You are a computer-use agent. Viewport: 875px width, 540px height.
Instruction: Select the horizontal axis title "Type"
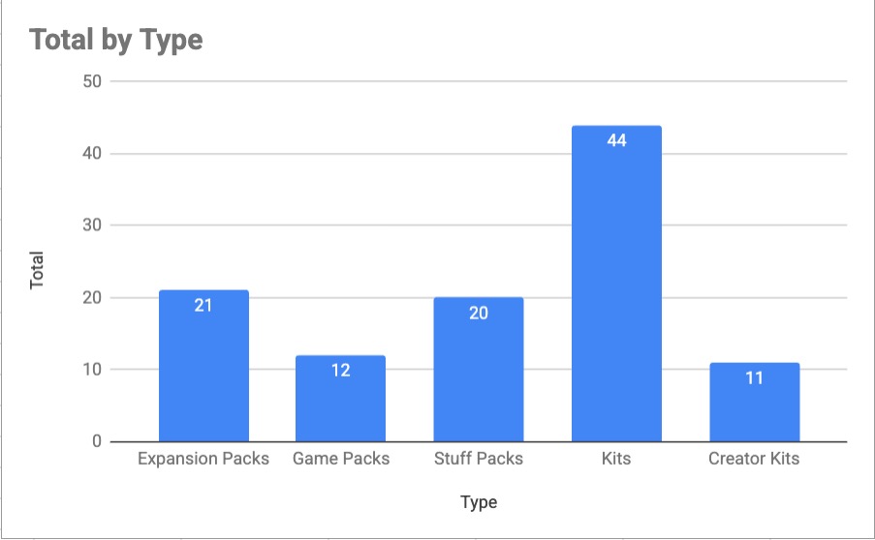click(479, 502)
